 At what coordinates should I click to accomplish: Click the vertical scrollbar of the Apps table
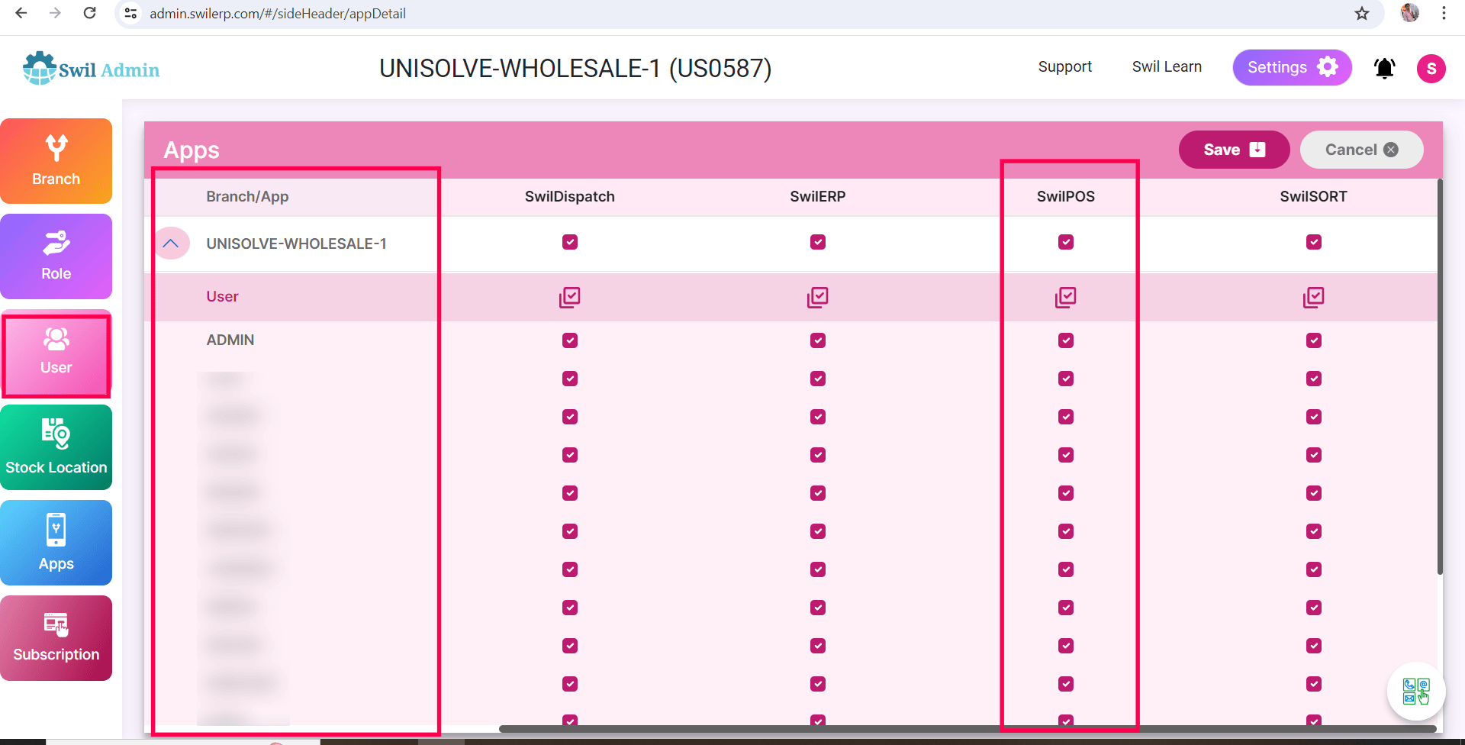(1440, 376)
